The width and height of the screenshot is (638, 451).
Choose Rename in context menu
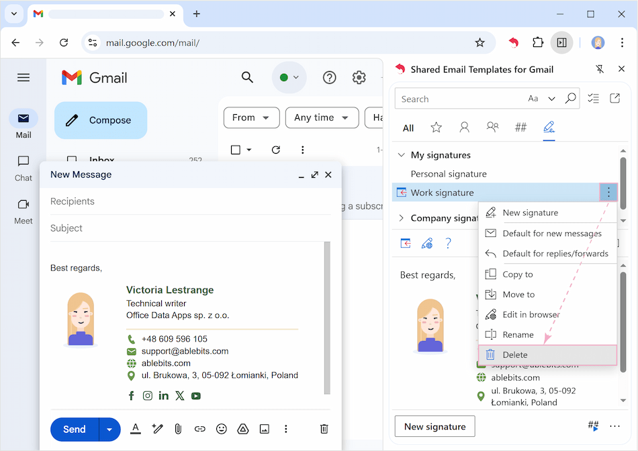pyautogui.click(x=547, y=335)
